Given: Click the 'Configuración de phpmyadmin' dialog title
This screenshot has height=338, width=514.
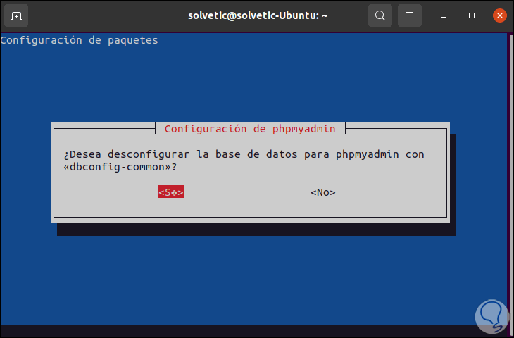Looking at the screenshot, I should pos(250,129).
